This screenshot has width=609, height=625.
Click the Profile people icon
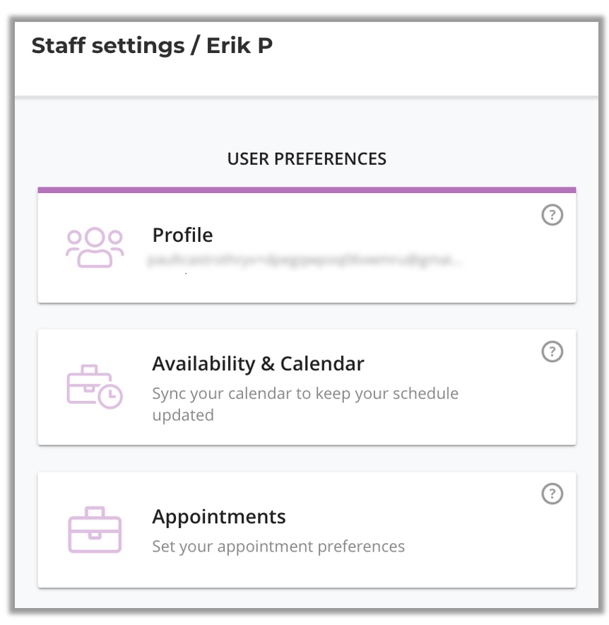[x=95, y=247]
